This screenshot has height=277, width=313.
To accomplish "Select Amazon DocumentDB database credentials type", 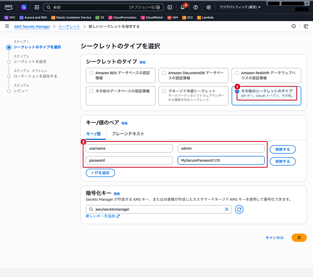I will (194, 75).
